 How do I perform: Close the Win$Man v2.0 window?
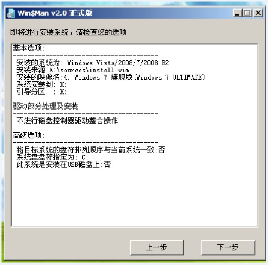click(x=258, y=13)
